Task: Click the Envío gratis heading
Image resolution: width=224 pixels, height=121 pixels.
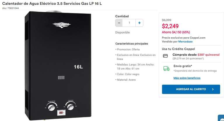Action: [183, 66]
